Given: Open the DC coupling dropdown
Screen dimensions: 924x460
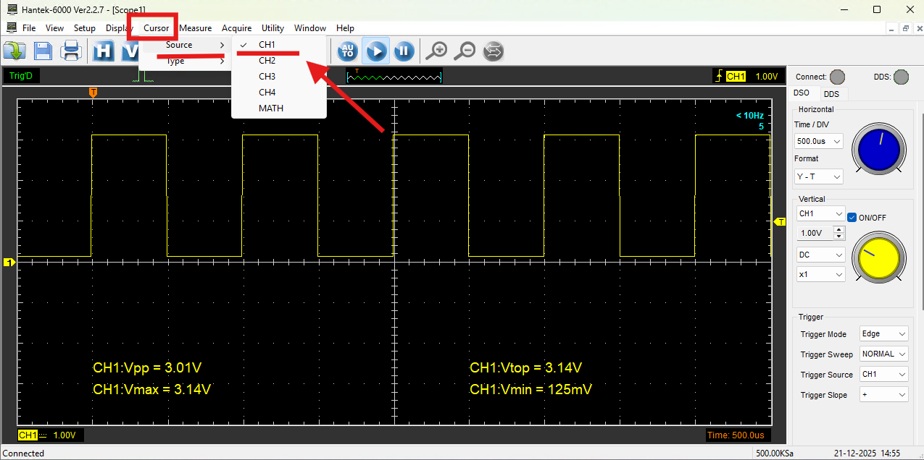Looking at the screenshot, I should pyautogui.click(x=820, y=255).
